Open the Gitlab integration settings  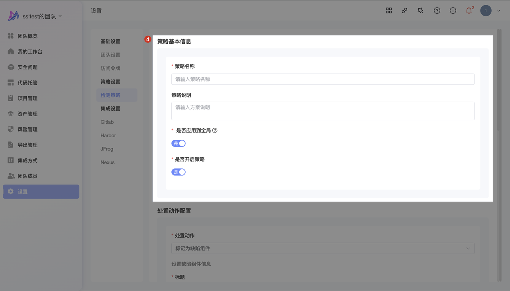coord(107,122)
